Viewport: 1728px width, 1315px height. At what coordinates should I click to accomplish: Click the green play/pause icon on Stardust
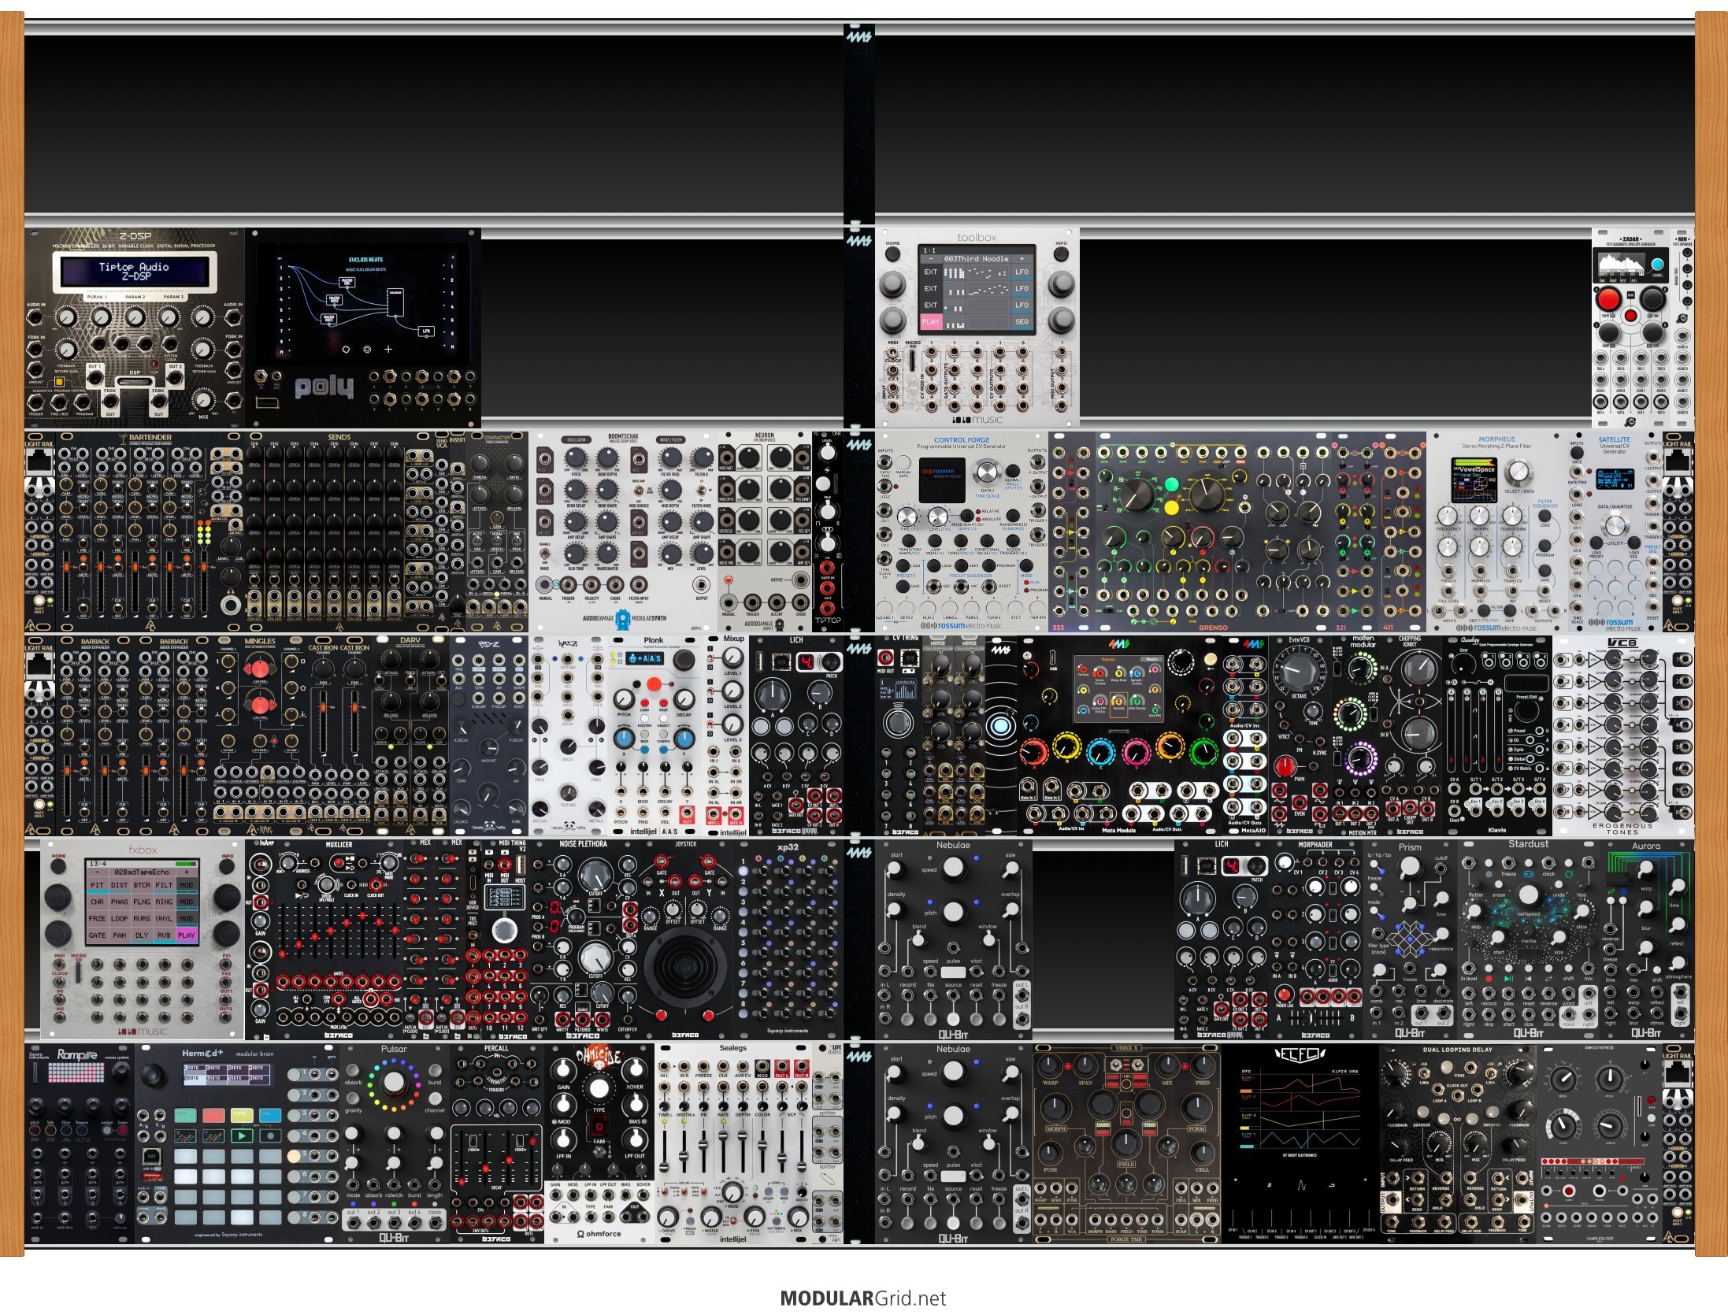[x=1508, y=979]
